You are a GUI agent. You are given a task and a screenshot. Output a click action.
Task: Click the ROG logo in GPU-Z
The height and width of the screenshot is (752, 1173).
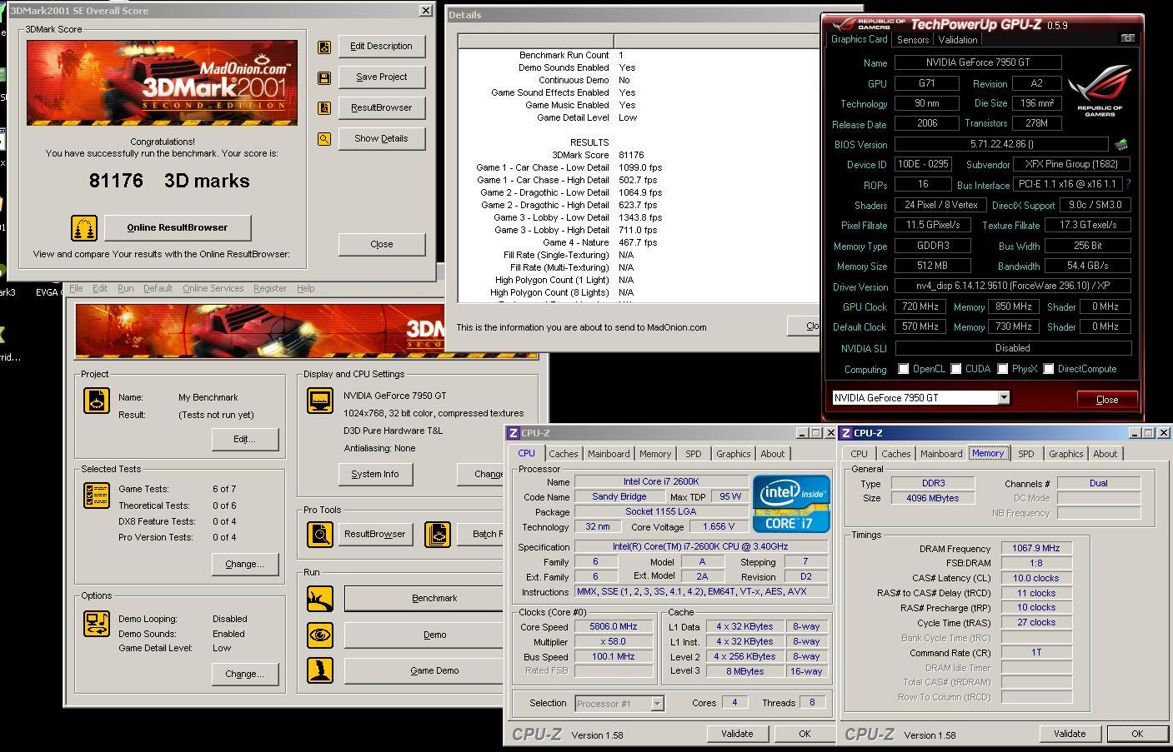coord(1100,89)
